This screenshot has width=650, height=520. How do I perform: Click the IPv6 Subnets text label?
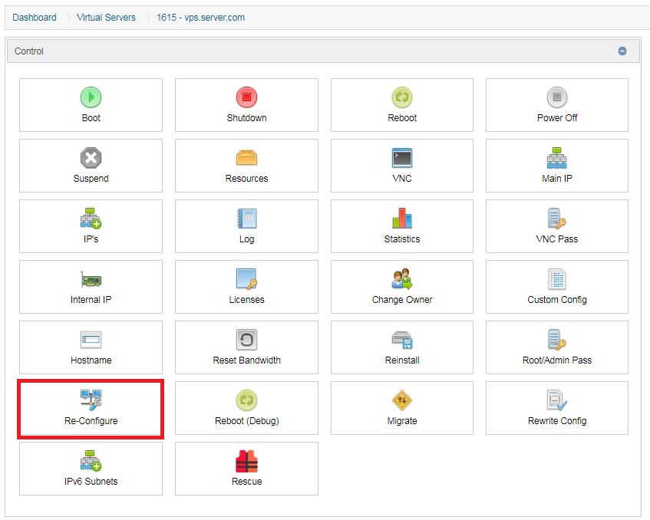91,482
